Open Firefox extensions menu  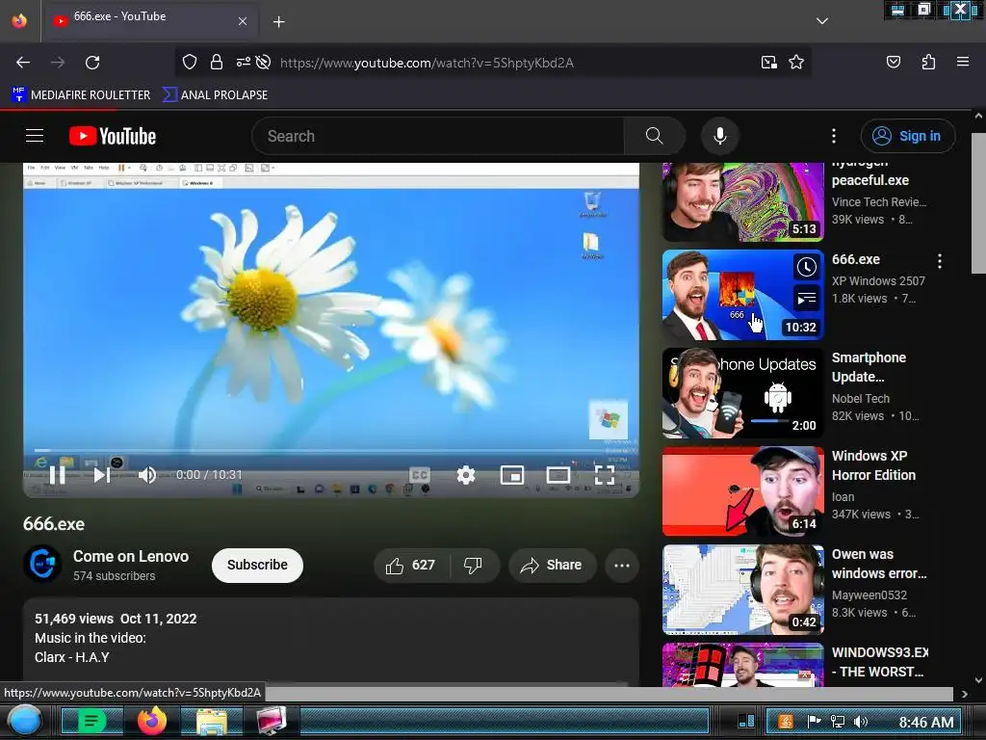point(928,62)
